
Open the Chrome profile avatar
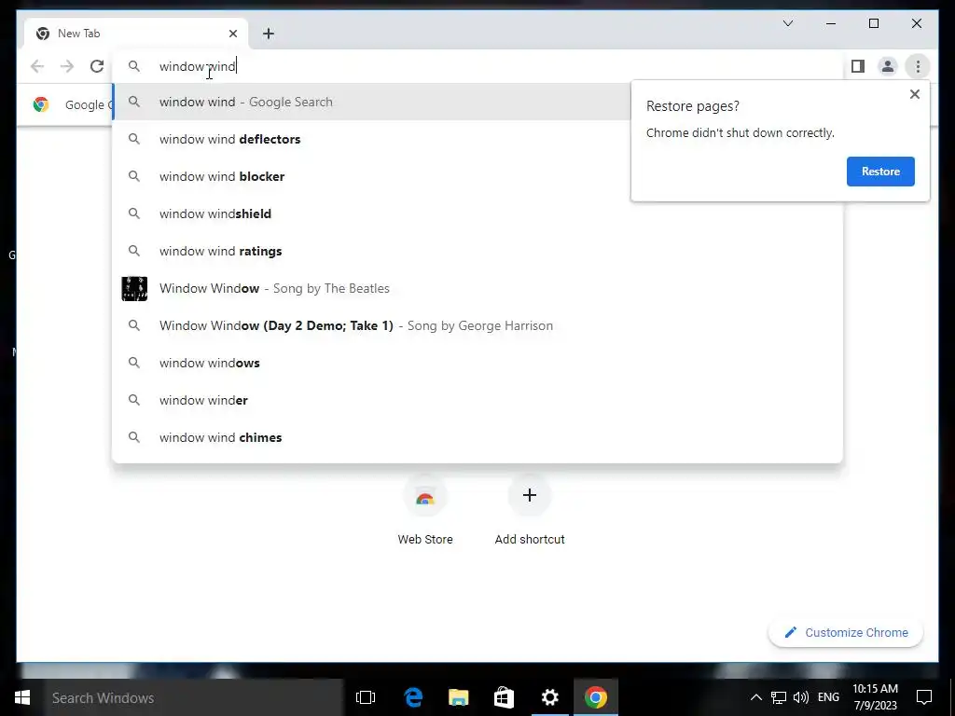coord(888,66)
